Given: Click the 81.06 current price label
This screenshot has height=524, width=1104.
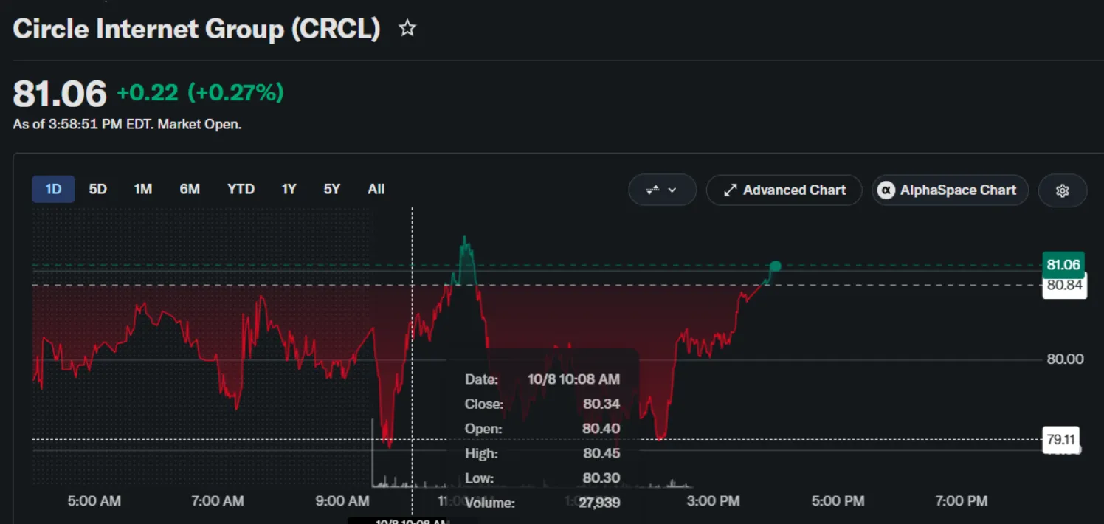Looking at the screenshot, I should [x=1063, y=265].
